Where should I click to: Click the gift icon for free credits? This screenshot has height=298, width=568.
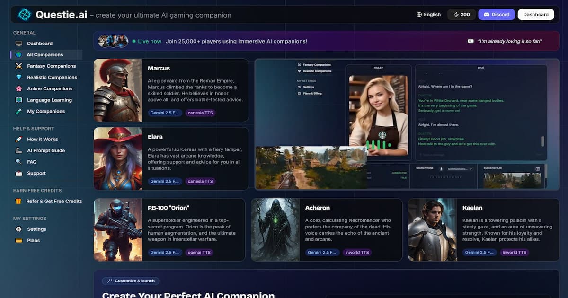pos(18,202)
